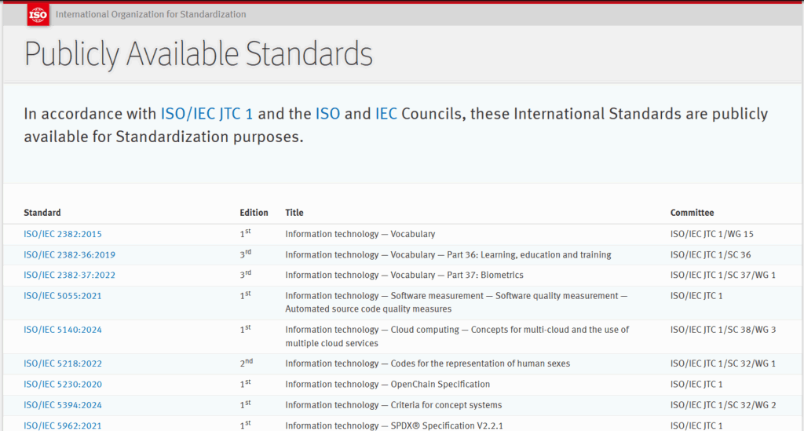
Task: Select committee 'ISO/IEC JTC 1' in 5055:2021 row
Action: pyautogui.click(x=696, y=296)
